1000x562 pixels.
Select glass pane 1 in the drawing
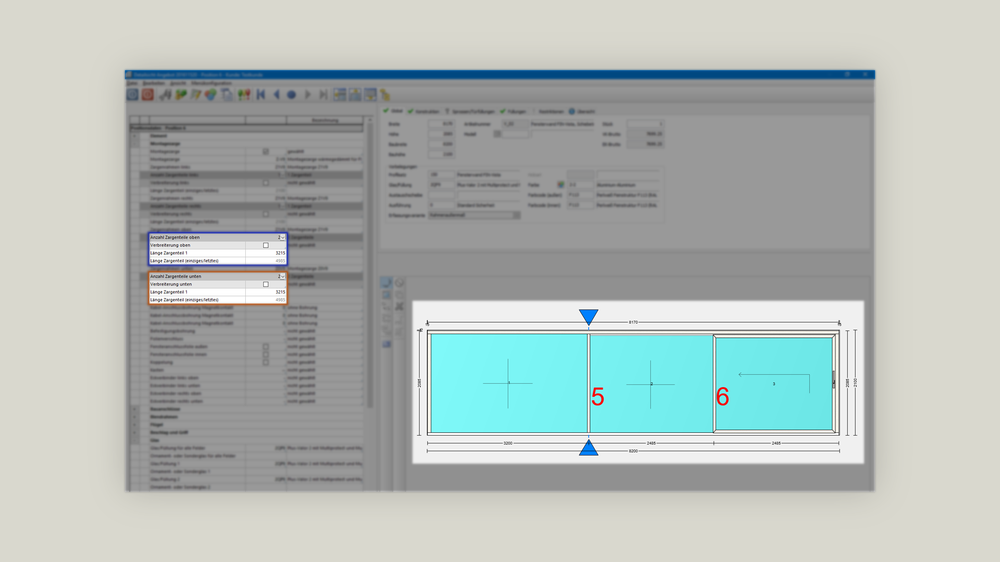(x=508, y=383)
